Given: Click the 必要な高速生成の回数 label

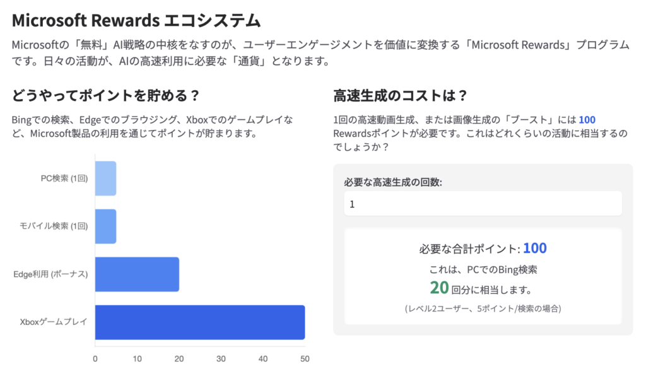Looking at the screenshot, I should (393, 182).
